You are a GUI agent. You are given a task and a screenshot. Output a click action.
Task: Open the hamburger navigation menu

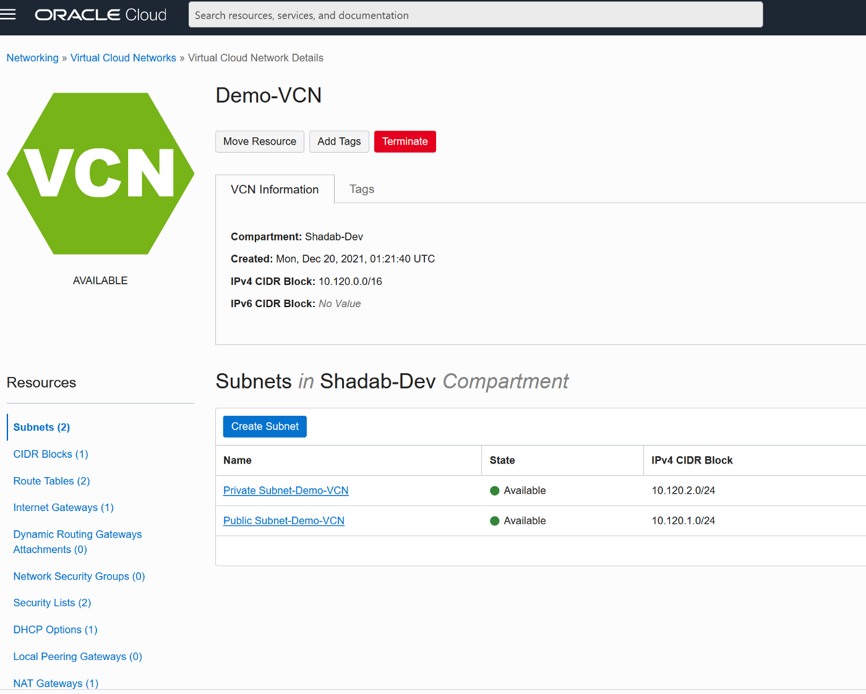point(8,15)
